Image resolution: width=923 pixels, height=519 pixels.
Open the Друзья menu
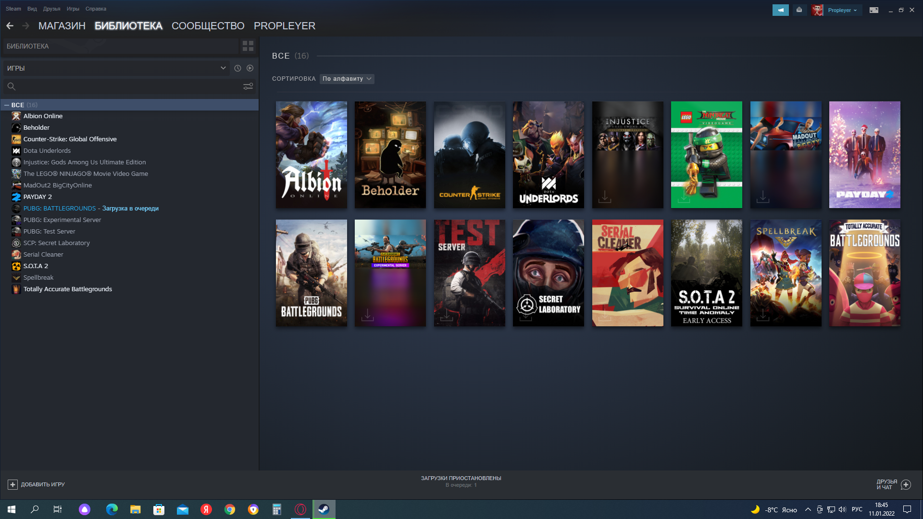pos(52,9)
